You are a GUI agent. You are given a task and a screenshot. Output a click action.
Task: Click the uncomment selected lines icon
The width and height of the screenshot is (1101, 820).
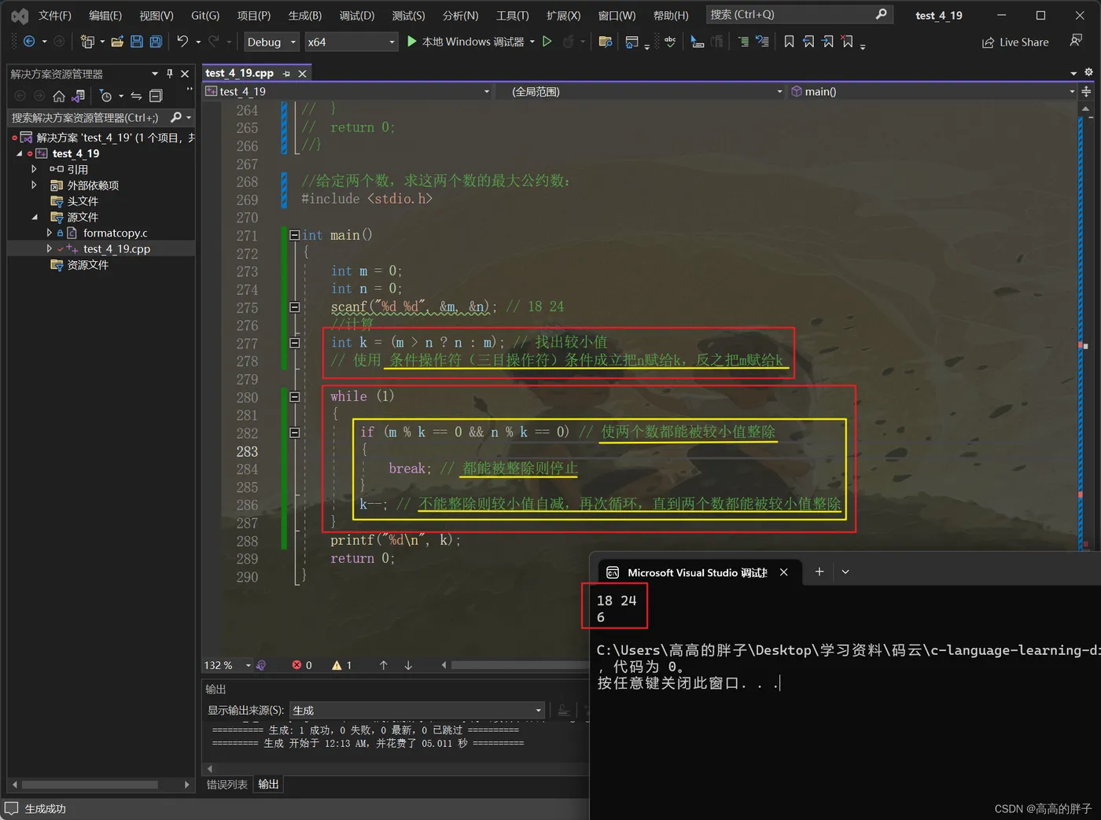click(762, 42)
